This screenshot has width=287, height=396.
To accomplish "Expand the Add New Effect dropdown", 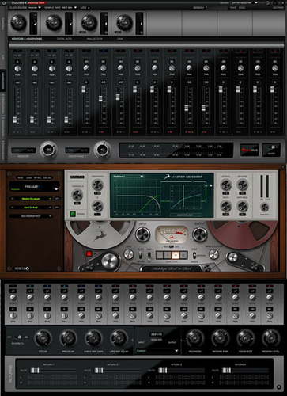I will (x=31, y=216).
